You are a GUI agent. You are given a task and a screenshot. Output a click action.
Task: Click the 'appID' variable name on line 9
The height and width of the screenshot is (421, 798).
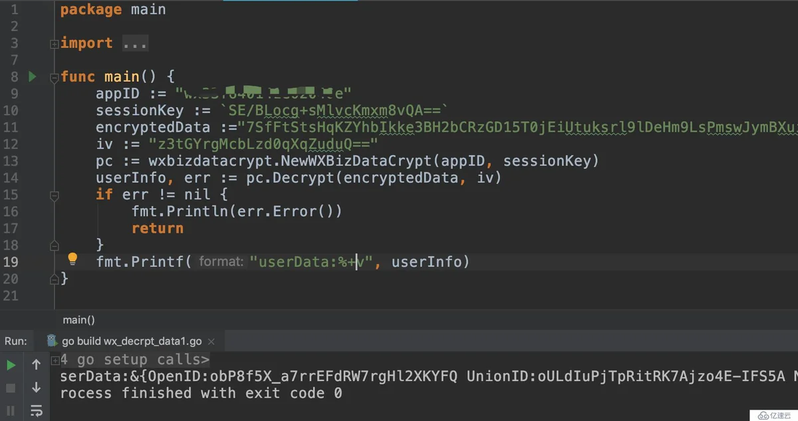118,94
